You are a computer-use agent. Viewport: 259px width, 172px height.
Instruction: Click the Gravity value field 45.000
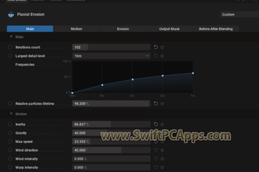[111, 133]
